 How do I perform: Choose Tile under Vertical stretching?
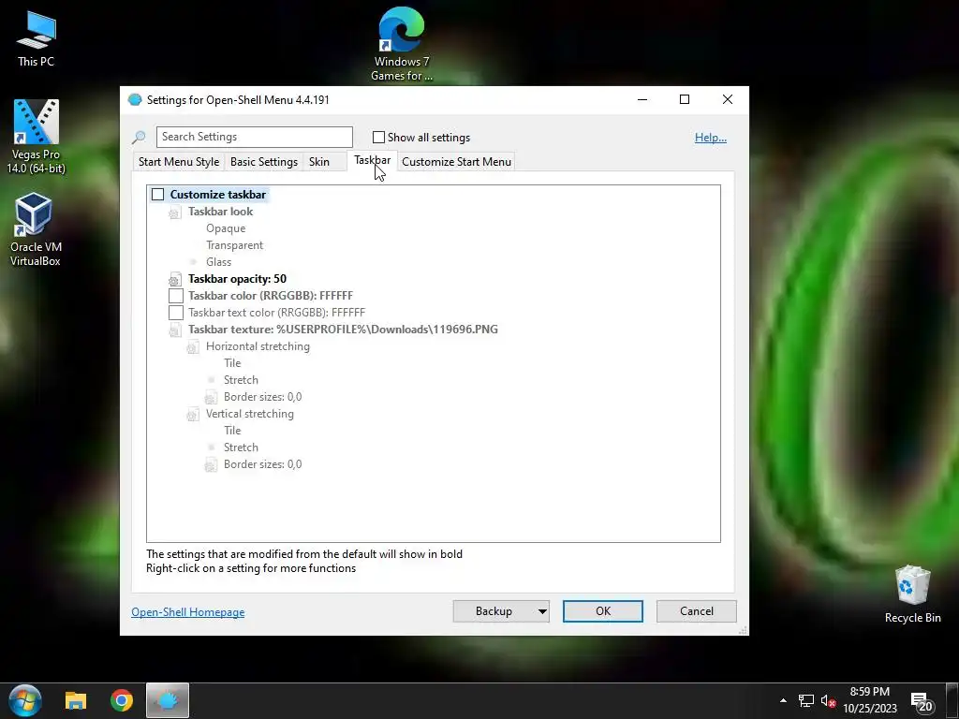pos(232,431)
